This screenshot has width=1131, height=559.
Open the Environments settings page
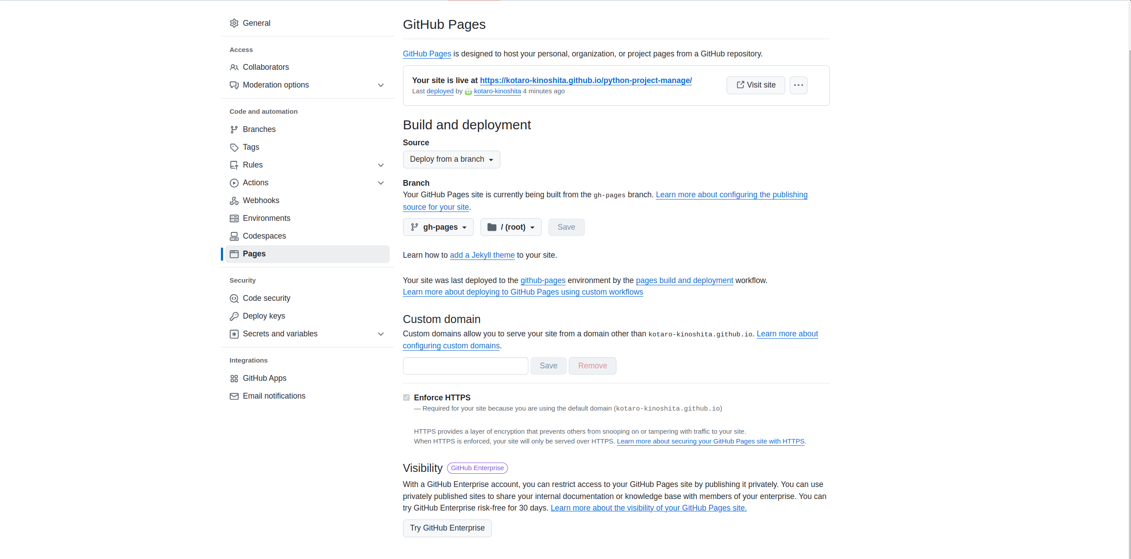coord(266,218)
